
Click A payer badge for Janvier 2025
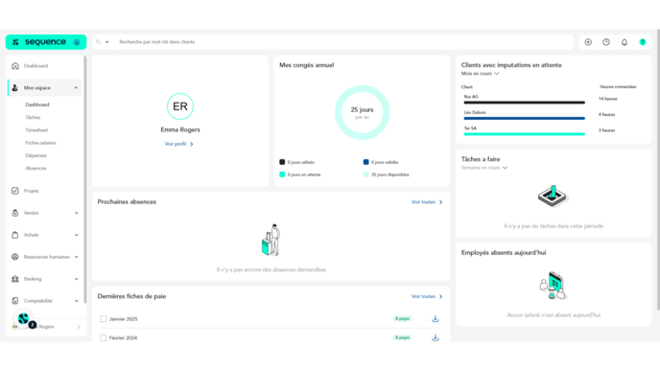(402, 319)
